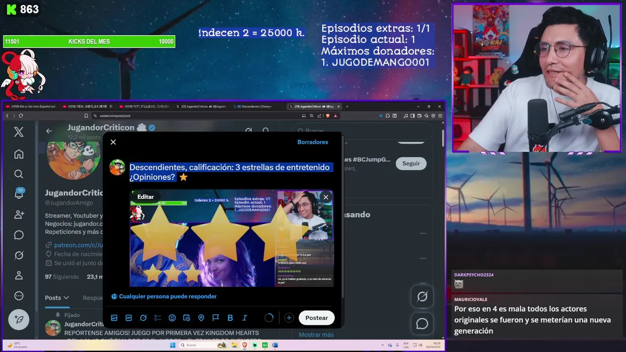
Task: Bookmark this page in browser
Action: pyautogui.click(x=87, y=116)
